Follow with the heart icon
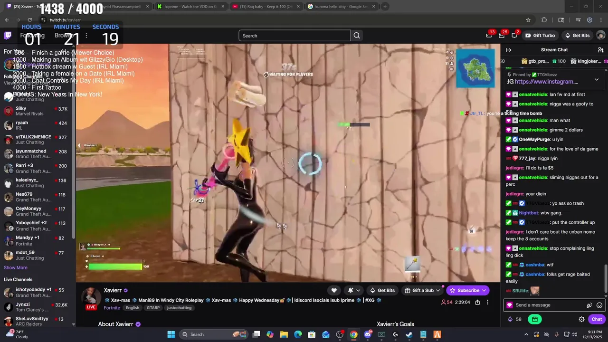 (334, 290)
